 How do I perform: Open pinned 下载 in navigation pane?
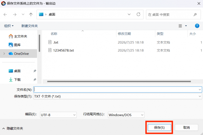[x=15, y=79]
